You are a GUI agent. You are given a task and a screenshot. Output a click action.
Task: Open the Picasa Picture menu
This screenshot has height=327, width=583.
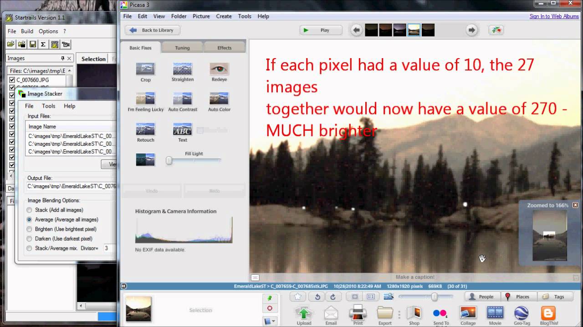201,16
